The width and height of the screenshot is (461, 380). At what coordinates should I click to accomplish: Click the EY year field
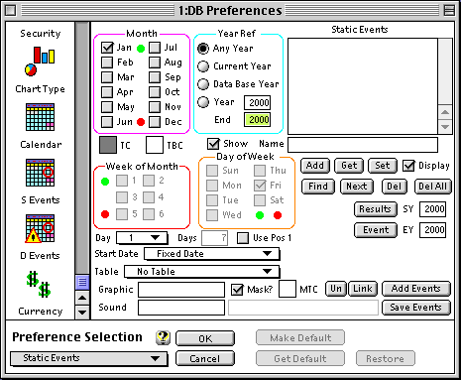pos(432,230)
